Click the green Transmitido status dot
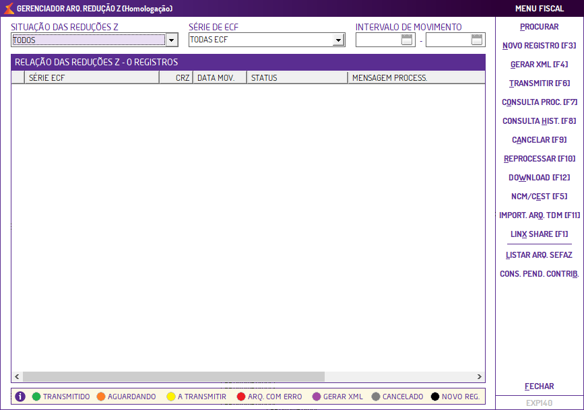Image resolution: width=584 pixels, height=410 pixels. pyautogui.click(x=36, y=397)
